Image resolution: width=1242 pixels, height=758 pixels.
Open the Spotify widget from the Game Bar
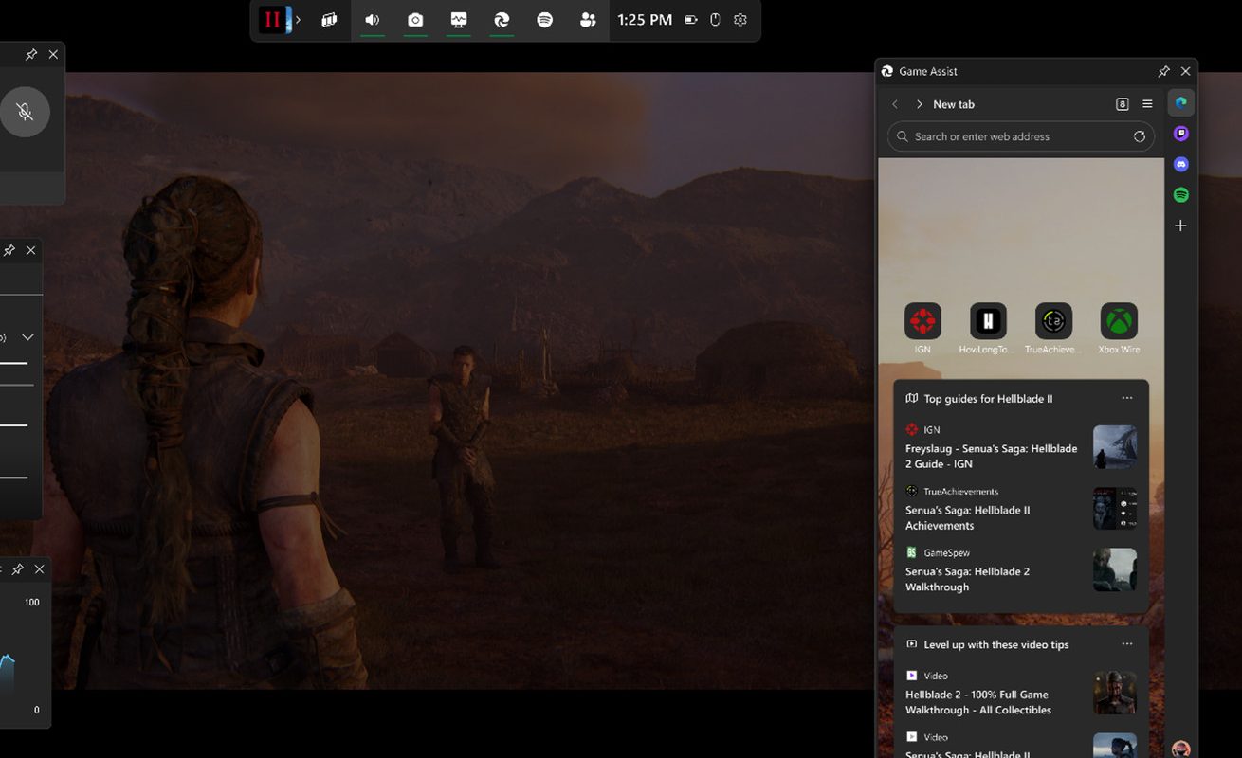545,20
